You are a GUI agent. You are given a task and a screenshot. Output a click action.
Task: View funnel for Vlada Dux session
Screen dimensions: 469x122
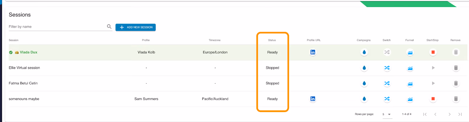click(410, 52)
